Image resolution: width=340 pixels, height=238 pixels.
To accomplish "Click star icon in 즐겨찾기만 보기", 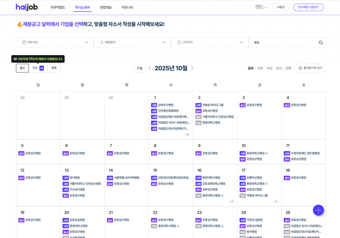I will [x=300, y=68].
